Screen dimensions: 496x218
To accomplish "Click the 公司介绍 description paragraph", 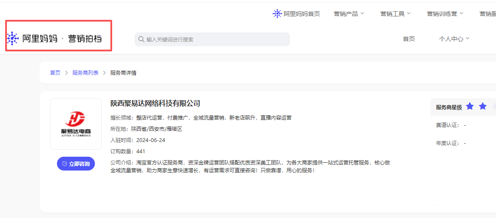I will point(250,167).
